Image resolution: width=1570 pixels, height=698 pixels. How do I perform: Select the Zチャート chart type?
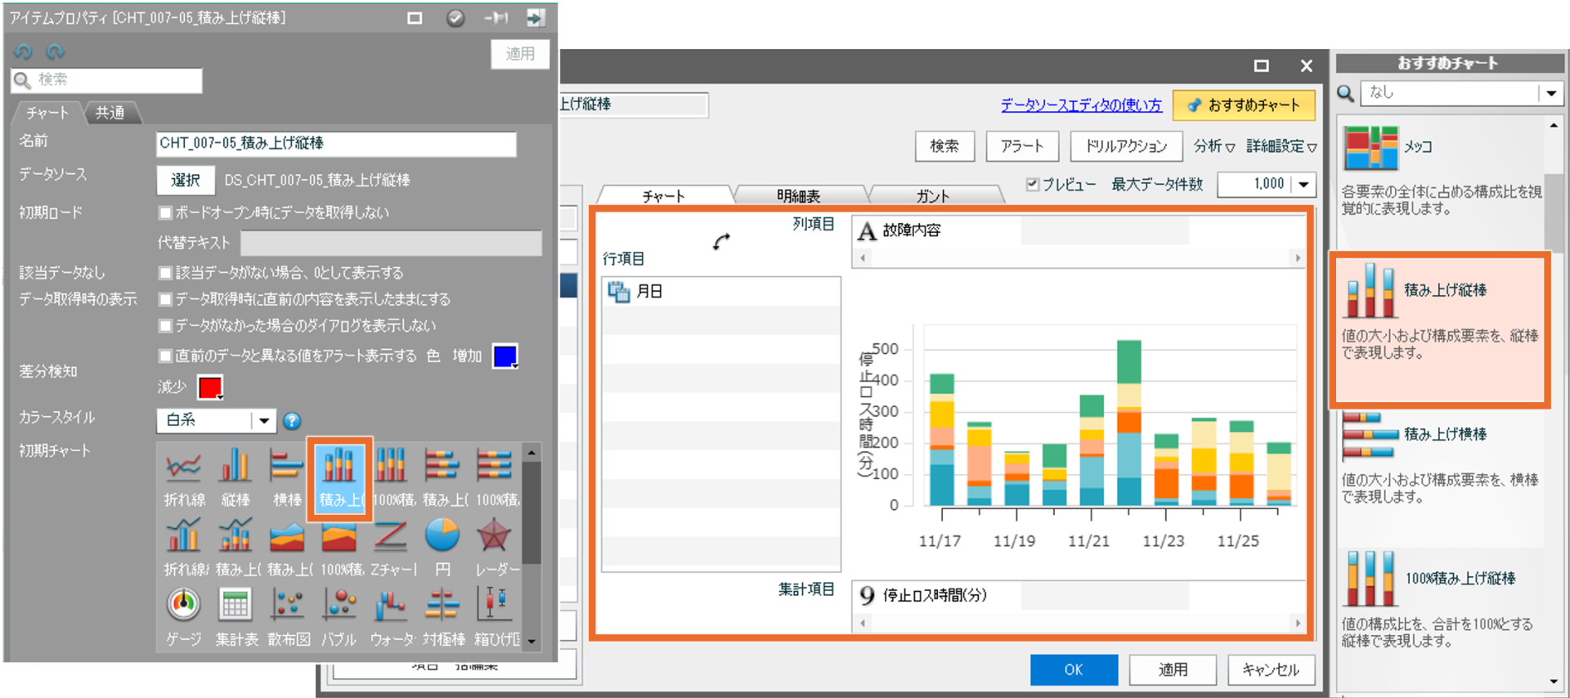tap(392, 547)
